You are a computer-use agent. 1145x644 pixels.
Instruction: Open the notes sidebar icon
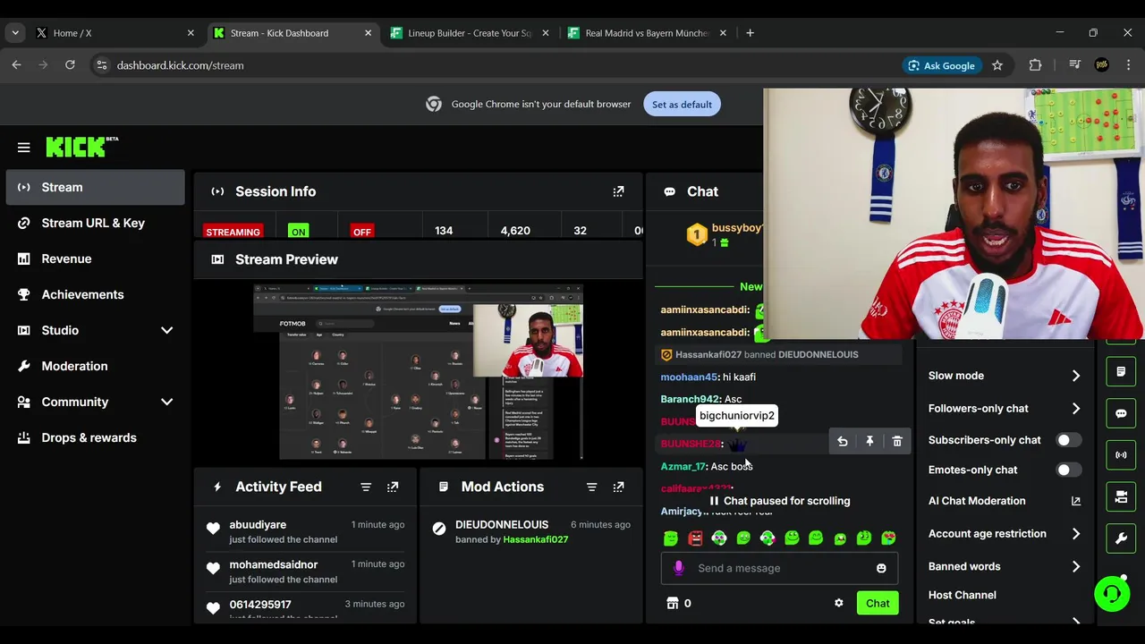(1121, 372)
